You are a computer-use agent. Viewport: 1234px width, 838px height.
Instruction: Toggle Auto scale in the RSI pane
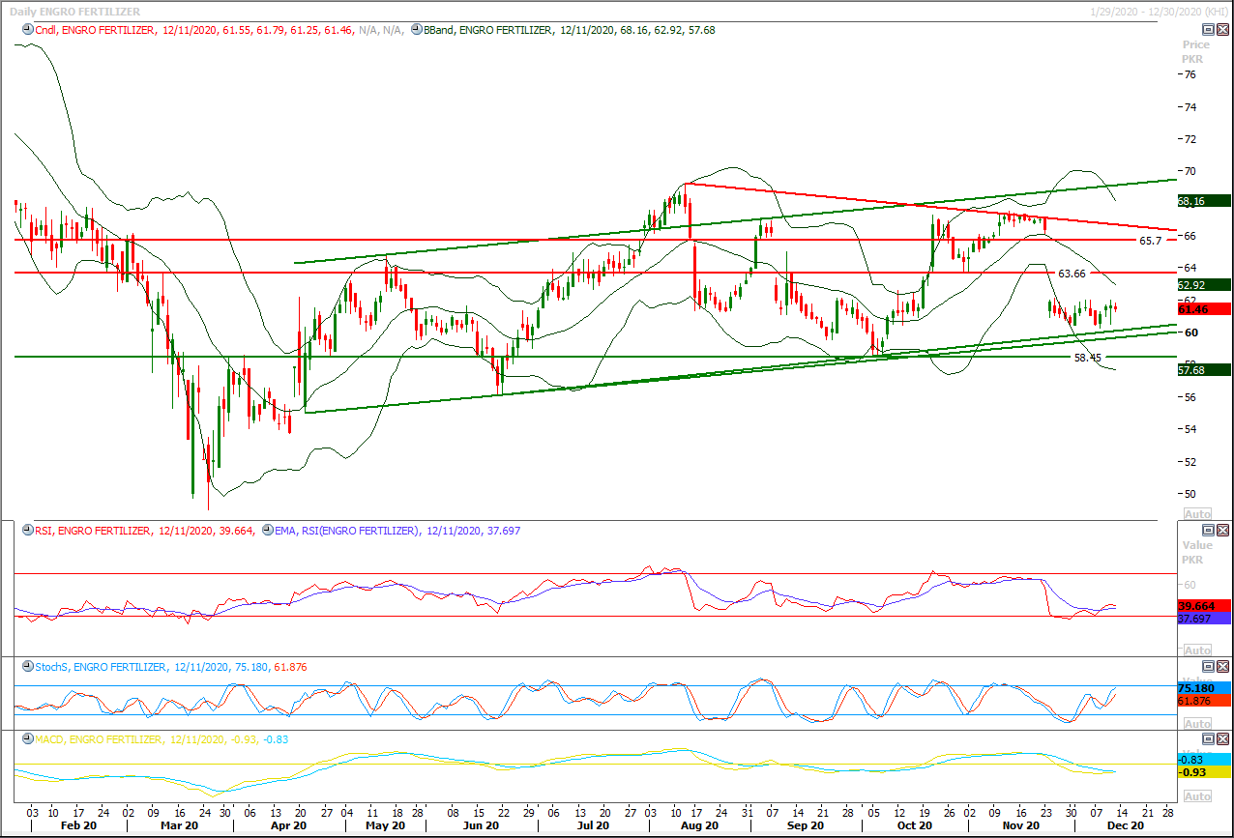tap(1197, 650)
